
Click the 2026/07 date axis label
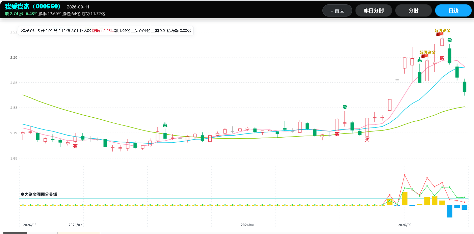tap(75, 225)
